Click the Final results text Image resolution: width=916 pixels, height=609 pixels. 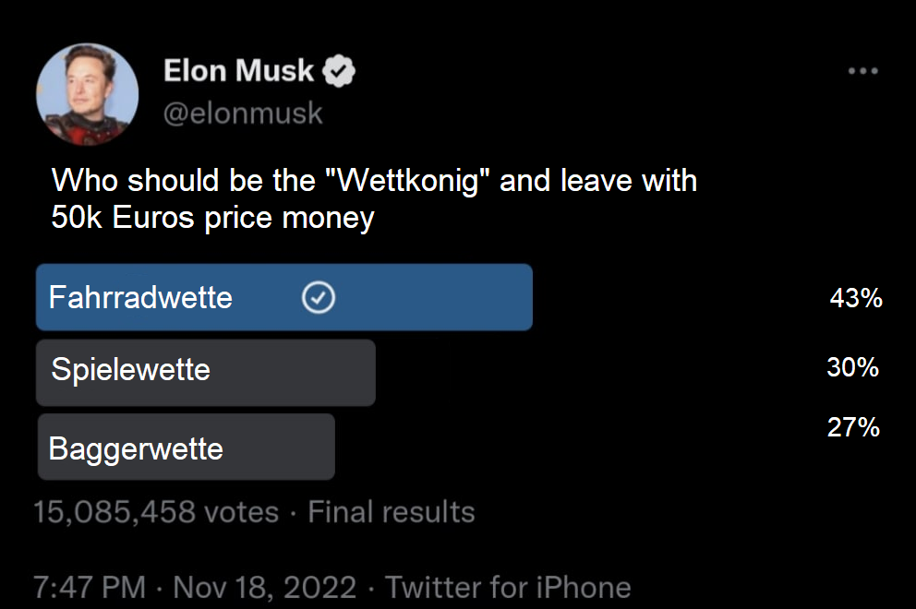pos(391,511)
